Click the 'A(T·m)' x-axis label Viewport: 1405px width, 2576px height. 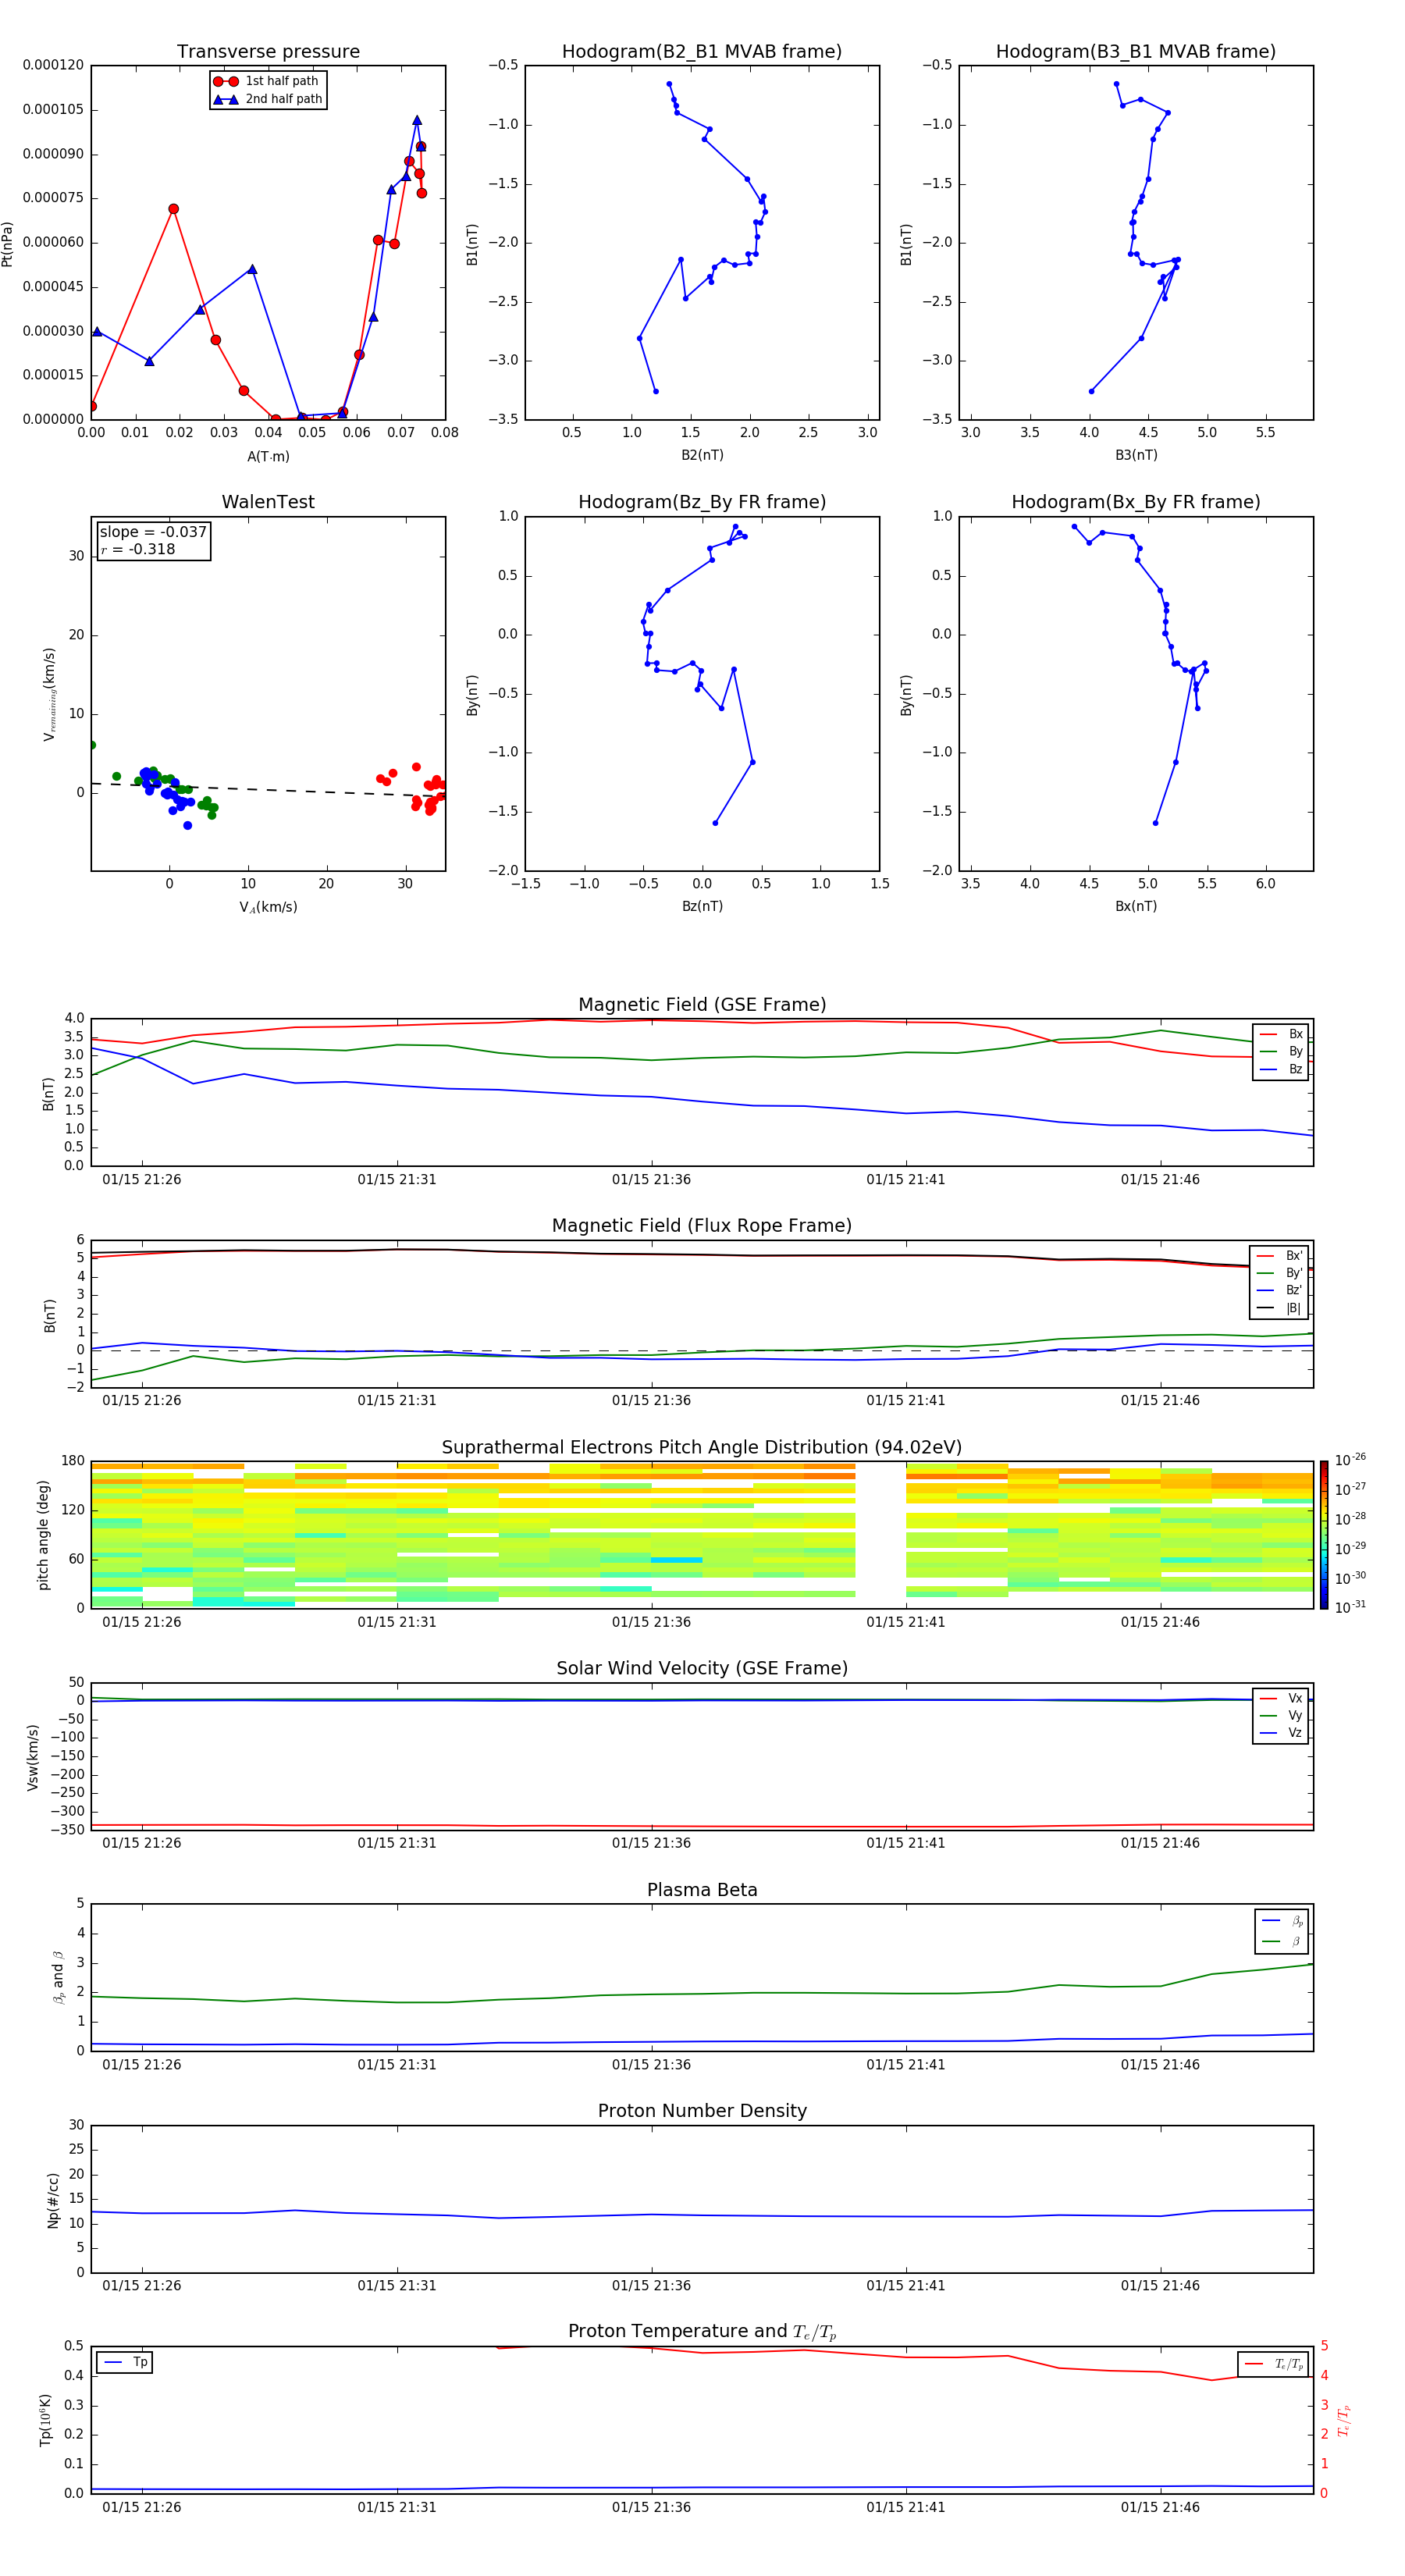coord(268,456)
